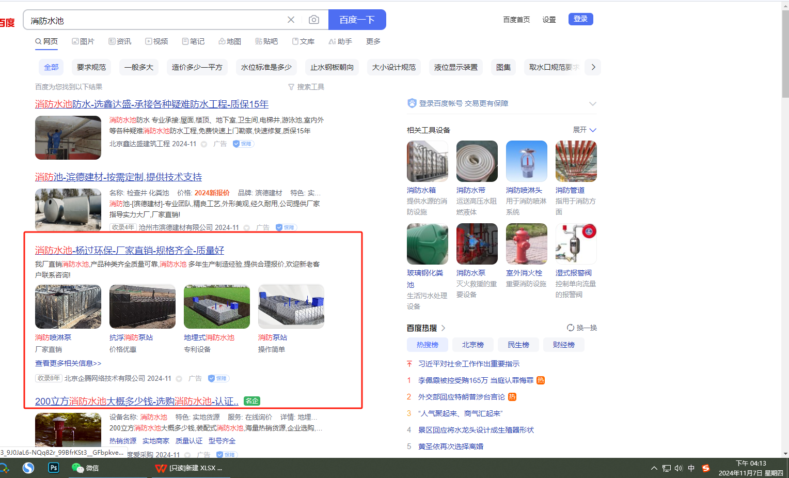
Task: Clear the search box with X icon
Action: [291, 20]
